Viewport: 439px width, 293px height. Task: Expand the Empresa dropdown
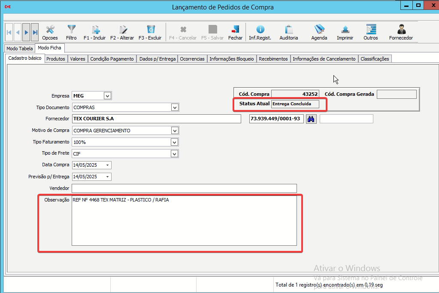click(x=107, y=96)
